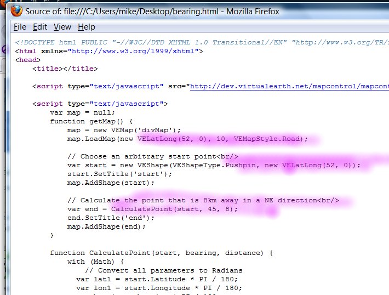Click the Firefox icon in title bar
The width and height of the screenshot is (389, 295).
pos(16,11)
